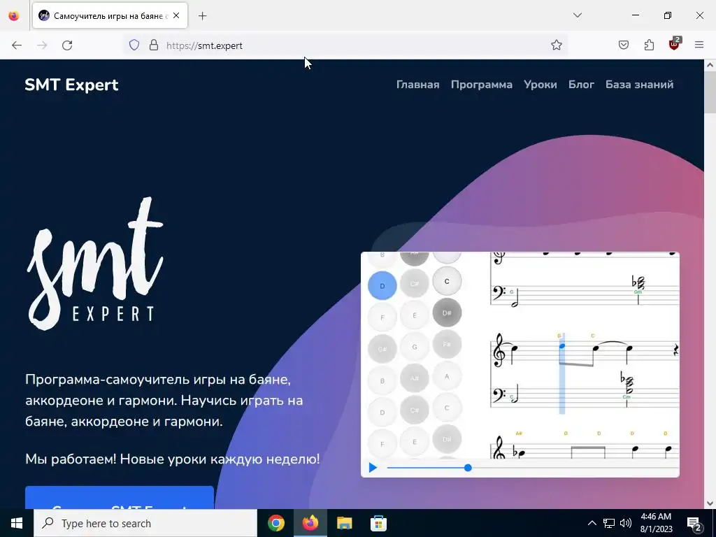Click the SMT Expert site title
716x537 pixels.
coord(72,85)
